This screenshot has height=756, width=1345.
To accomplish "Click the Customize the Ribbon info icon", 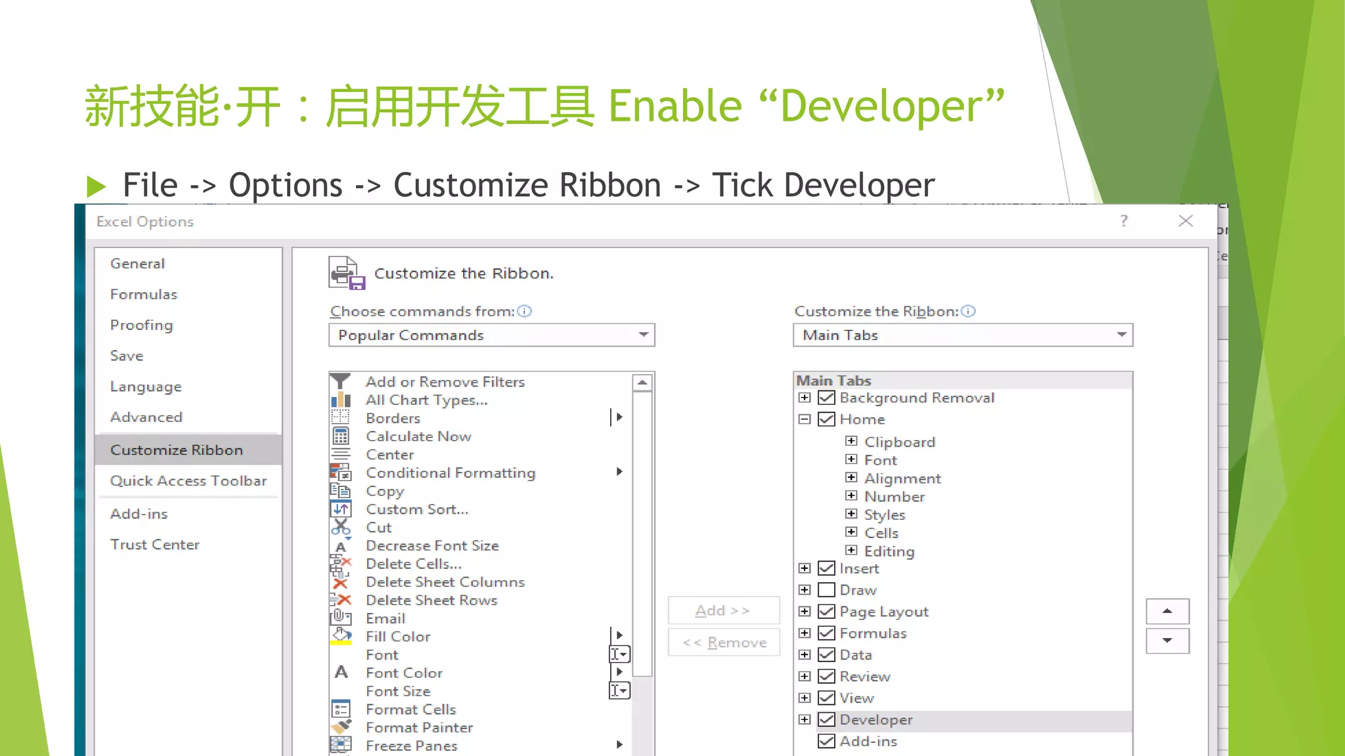I will 968,311.
